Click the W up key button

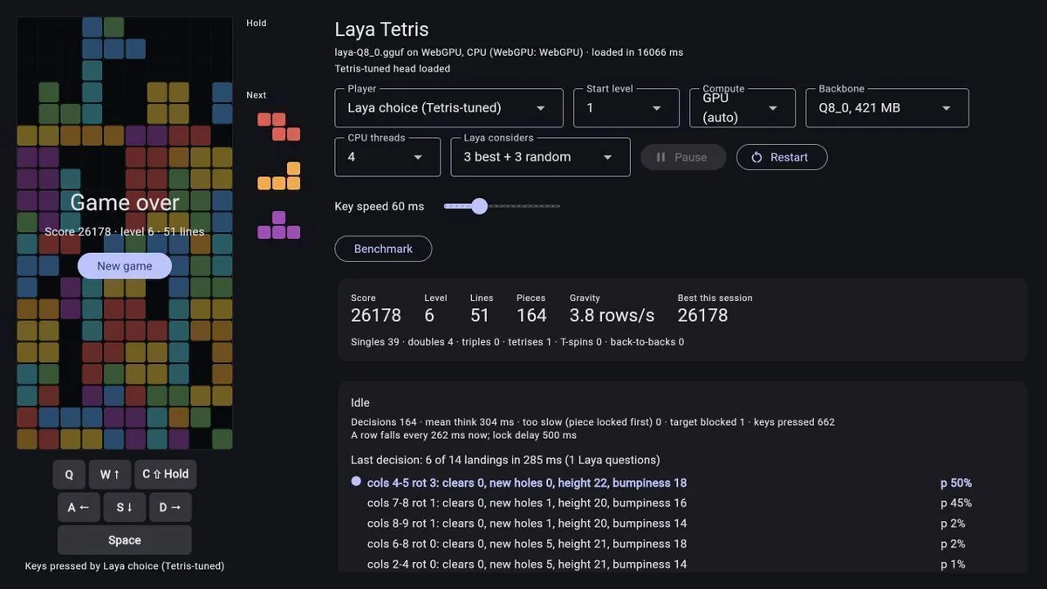pos(110,475)
